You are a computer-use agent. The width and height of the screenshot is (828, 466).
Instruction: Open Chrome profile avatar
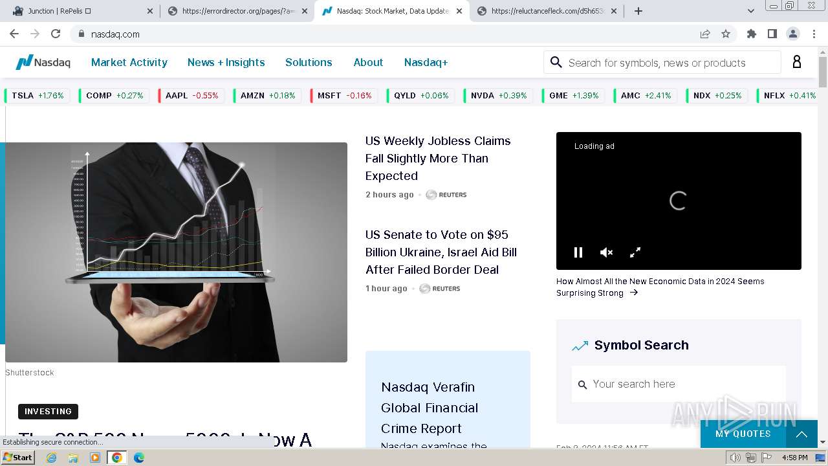(792, 34)
